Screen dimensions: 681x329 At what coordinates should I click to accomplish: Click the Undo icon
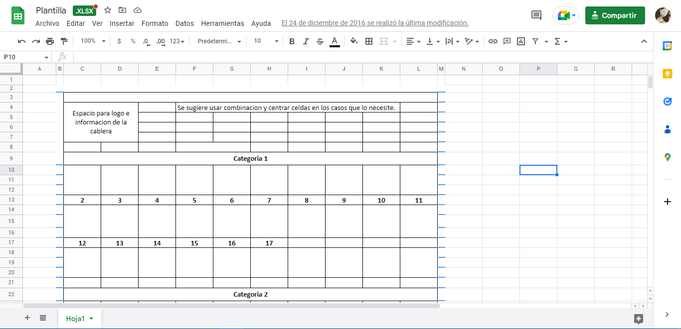pos(22,41)
